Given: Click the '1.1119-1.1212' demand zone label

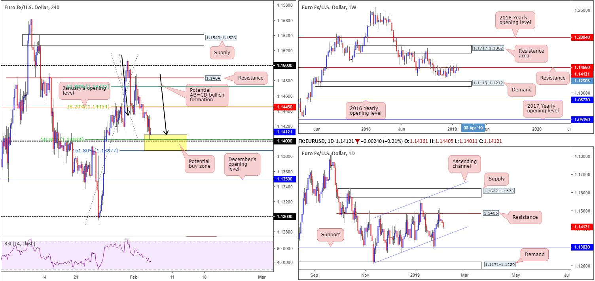Looking at the screenshot, I should pos(487,84).
